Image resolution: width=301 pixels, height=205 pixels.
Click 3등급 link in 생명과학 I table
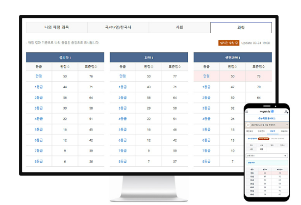(x=206, y=108)
